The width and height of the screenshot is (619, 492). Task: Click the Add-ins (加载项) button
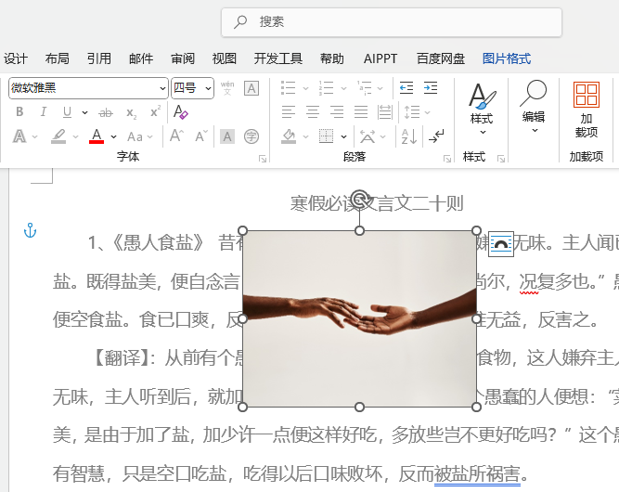click(587, 110)
